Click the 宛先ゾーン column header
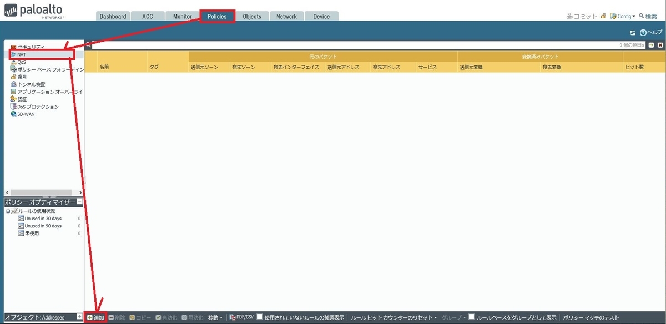Screen dimensions: 666x324 click(x=250, y=67)
